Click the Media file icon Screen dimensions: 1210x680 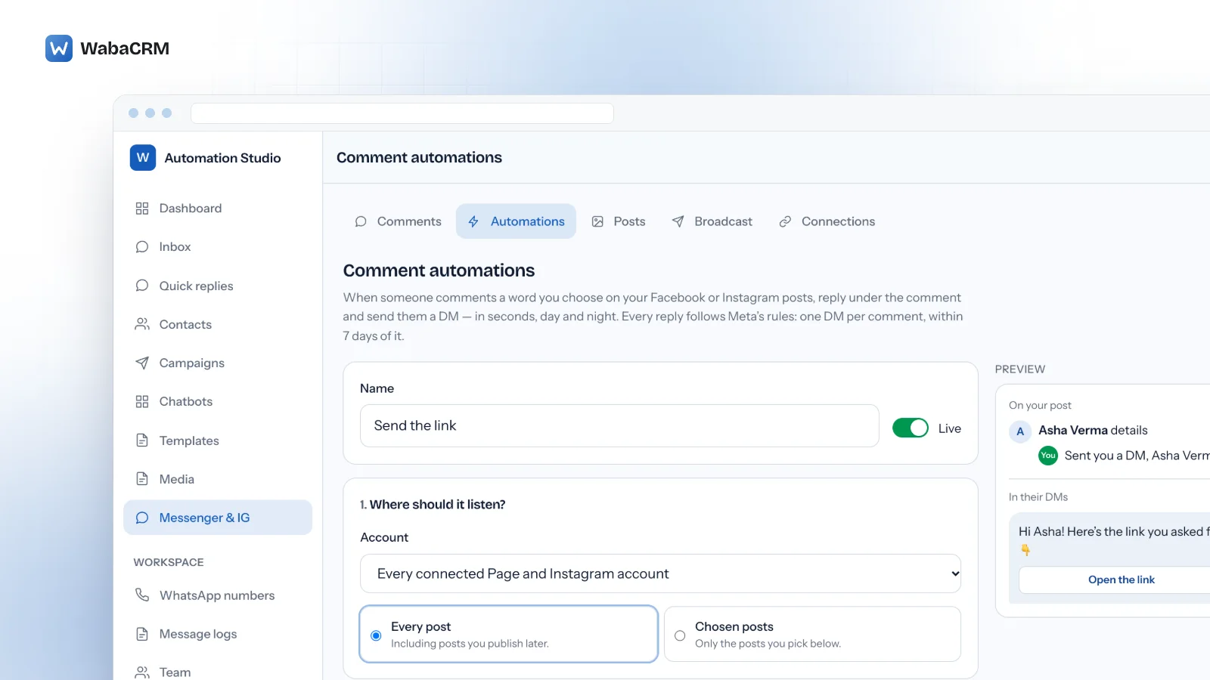pyautogui.click(x=142, y=479)
